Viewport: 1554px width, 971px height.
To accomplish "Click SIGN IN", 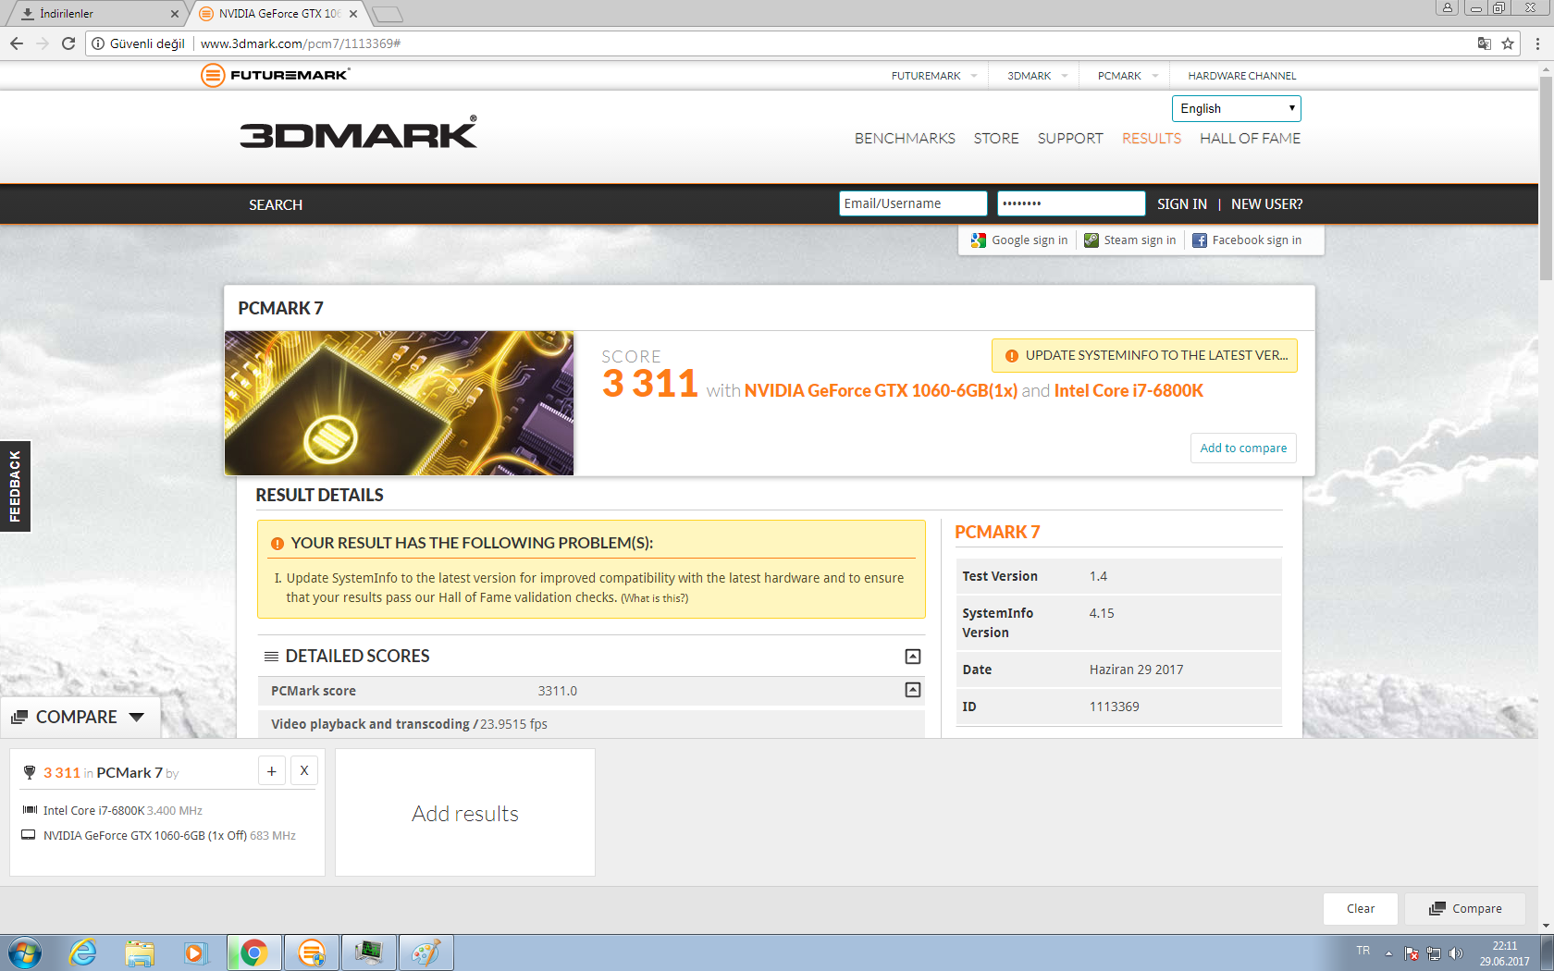I will (1182, 204).
